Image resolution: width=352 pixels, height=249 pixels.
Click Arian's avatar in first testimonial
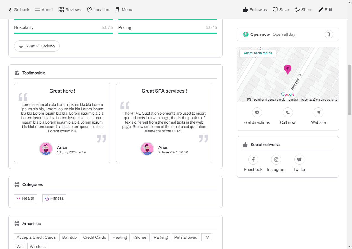(x=46, y=149)
